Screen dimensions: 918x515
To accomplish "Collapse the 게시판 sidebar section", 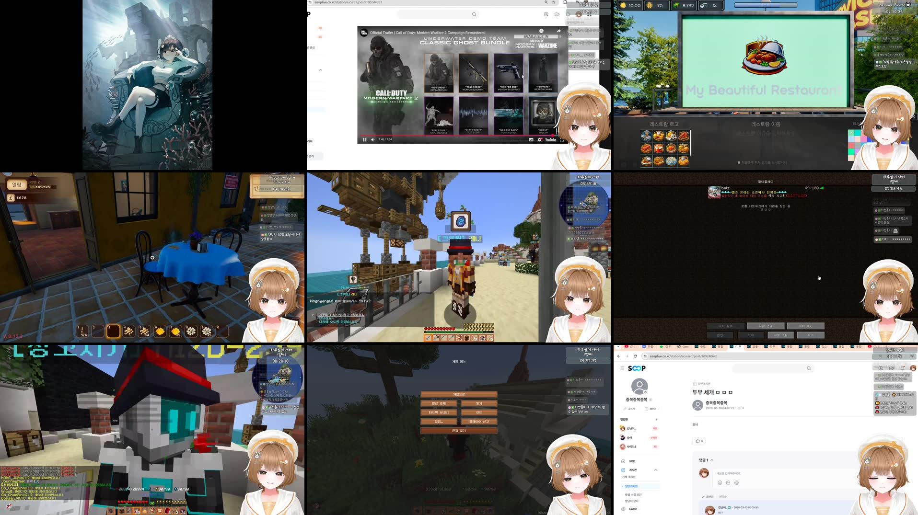I will pyautogui.click(x=656, y=470).
